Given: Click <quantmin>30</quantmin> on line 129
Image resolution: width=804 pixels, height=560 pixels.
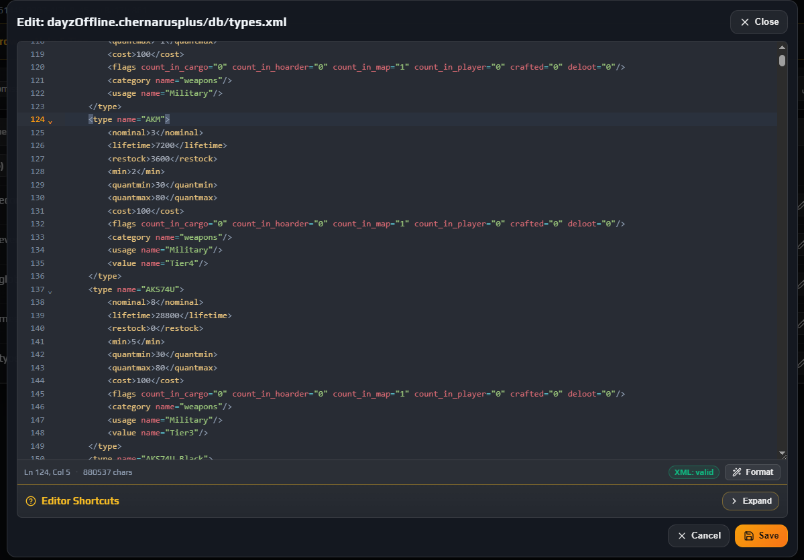Looking at the screenshot, I should pos(162,184).
